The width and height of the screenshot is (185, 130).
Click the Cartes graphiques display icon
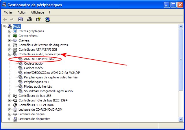(15, 31)
